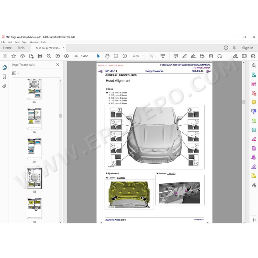258x258 pixels.
Task: Click the trash delete icon
Action: click(x=211, y=56)
